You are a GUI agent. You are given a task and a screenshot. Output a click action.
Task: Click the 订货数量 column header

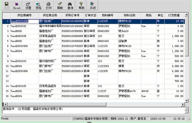coord(174,16)
